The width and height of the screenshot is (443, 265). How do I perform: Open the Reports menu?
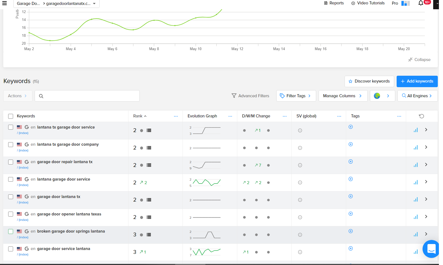tap(334, 3)
